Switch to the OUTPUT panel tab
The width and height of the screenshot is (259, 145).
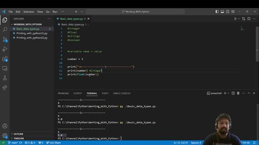[x=77, y=93]
